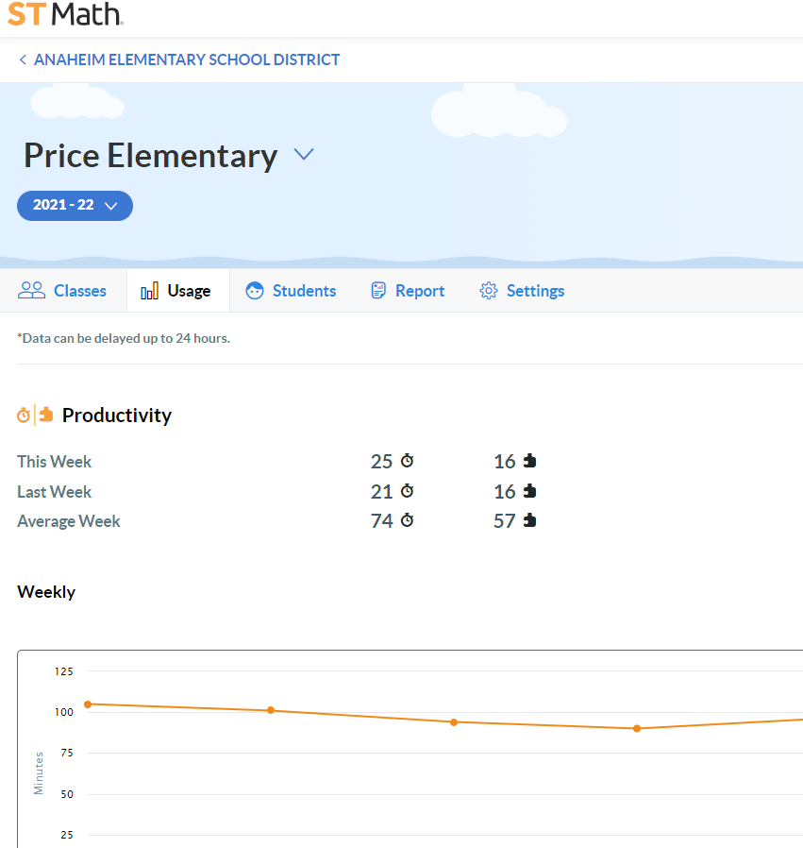
Task: Click the ST Math logo
Action: (x=65, y=14)
